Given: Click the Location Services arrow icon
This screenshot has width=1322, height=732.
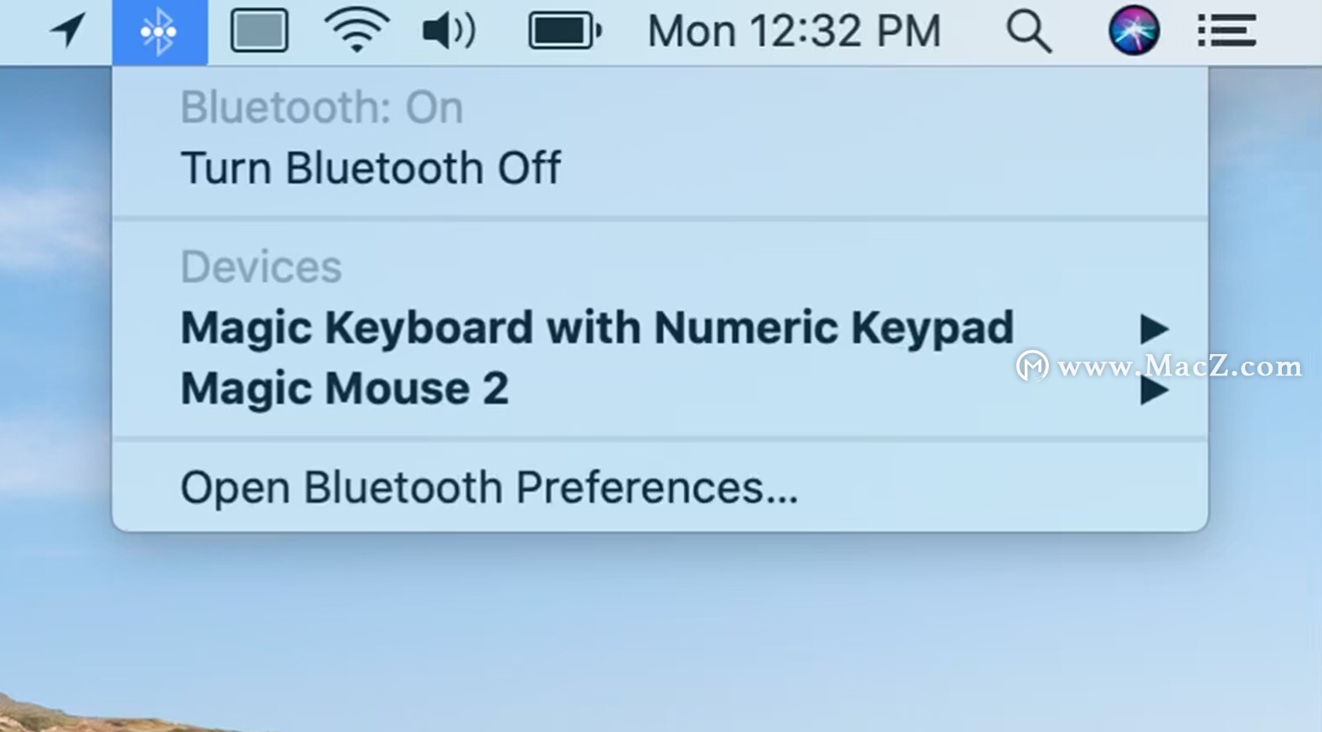Looking at the screenshot, I should coord(67,31).
